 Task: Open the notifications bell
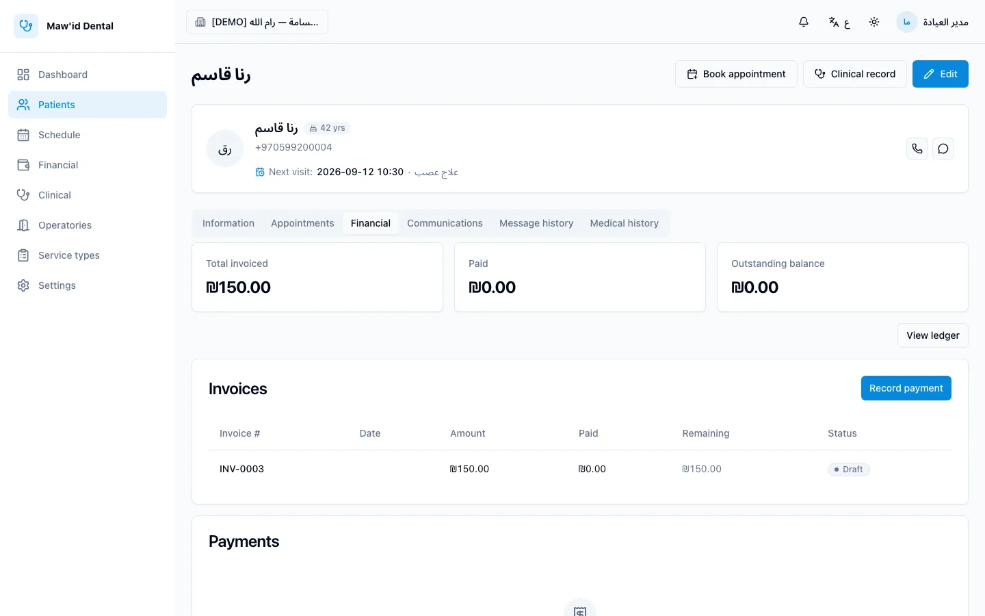[x=804, y=22]
